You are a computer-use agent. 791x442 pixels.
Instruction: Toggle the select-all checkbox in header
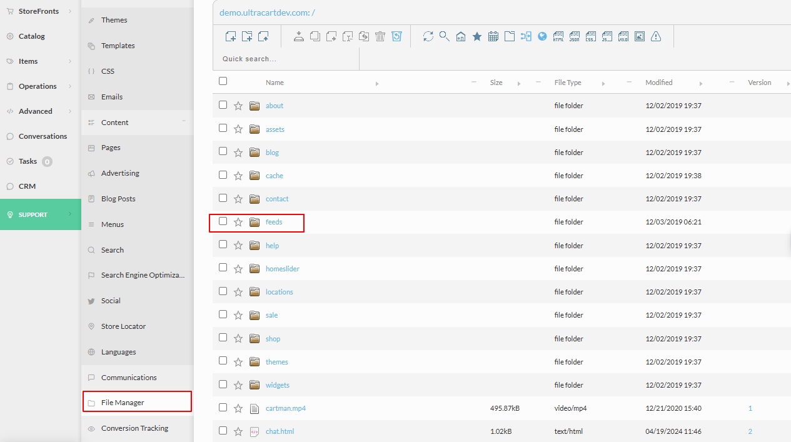pyautogui.click(x=223, y=81)
